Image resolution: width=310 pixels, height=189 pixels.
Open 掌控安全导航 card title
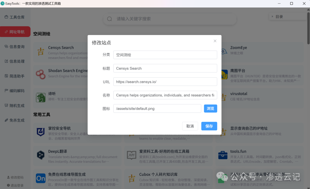pyautogui.click(x=59, y=128)
